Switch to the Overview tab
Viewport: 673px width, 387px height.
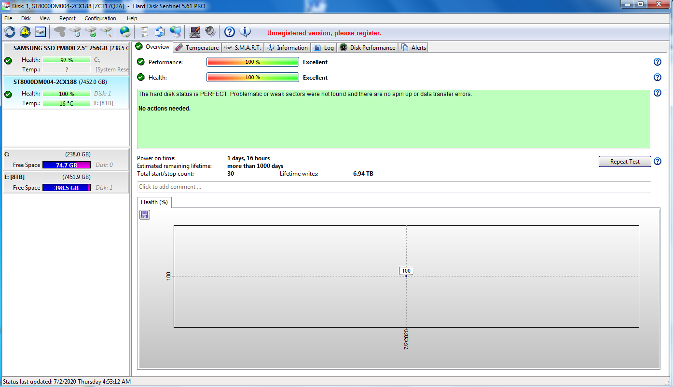(152, 47)
